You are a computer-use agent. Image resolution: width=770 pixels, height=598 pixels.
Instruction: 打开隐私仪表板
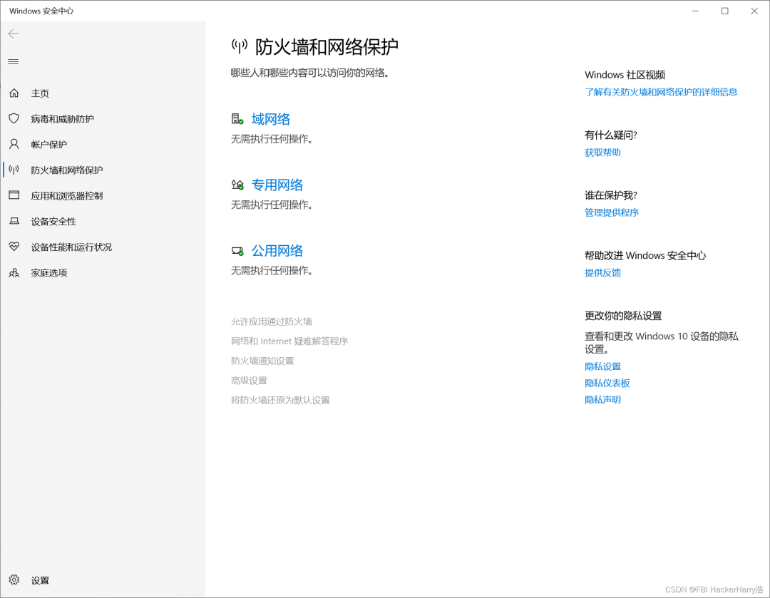(607, 383)
